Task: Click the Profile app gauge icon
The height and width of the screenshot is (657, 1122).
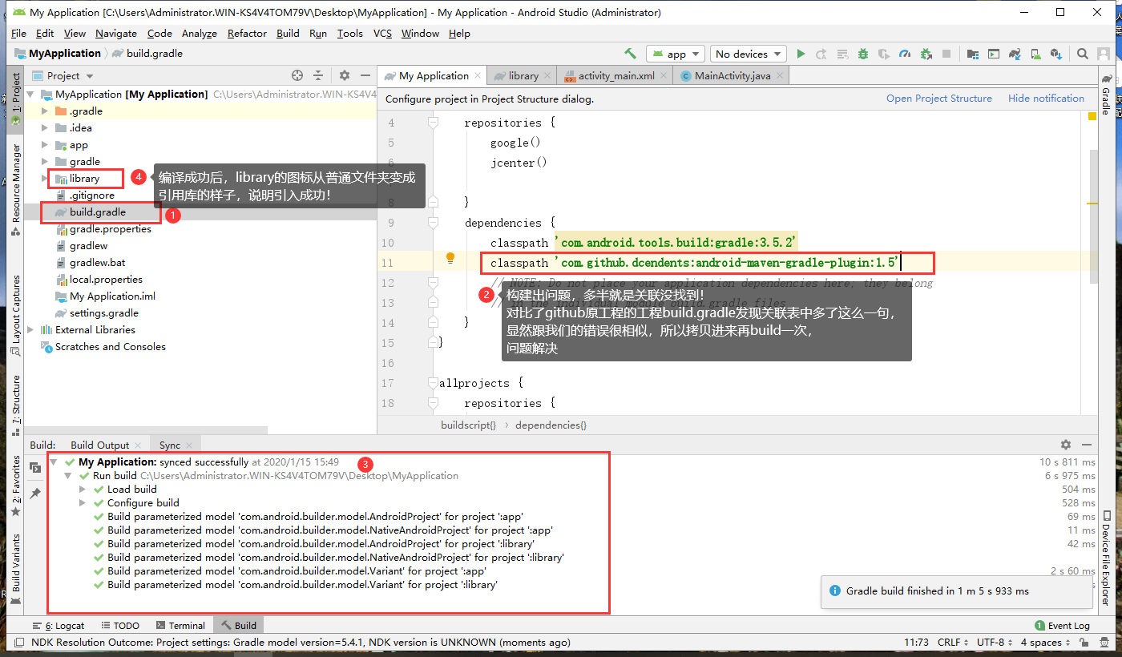Action: (x=905, y=54)
